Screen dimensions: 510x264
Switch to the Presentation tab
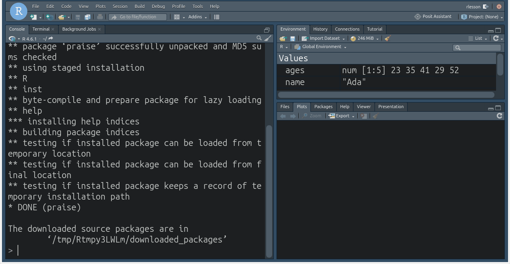[x=391, y=107]
